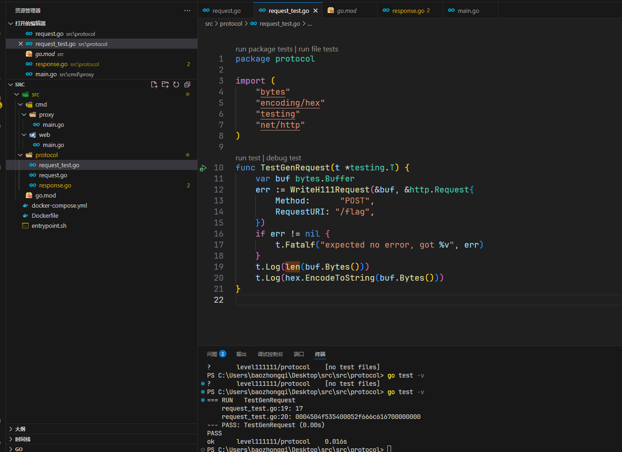This screenshot has width=622, height=452.
Task: Click the 'debug test' code lens link
Action: [283, 158]
